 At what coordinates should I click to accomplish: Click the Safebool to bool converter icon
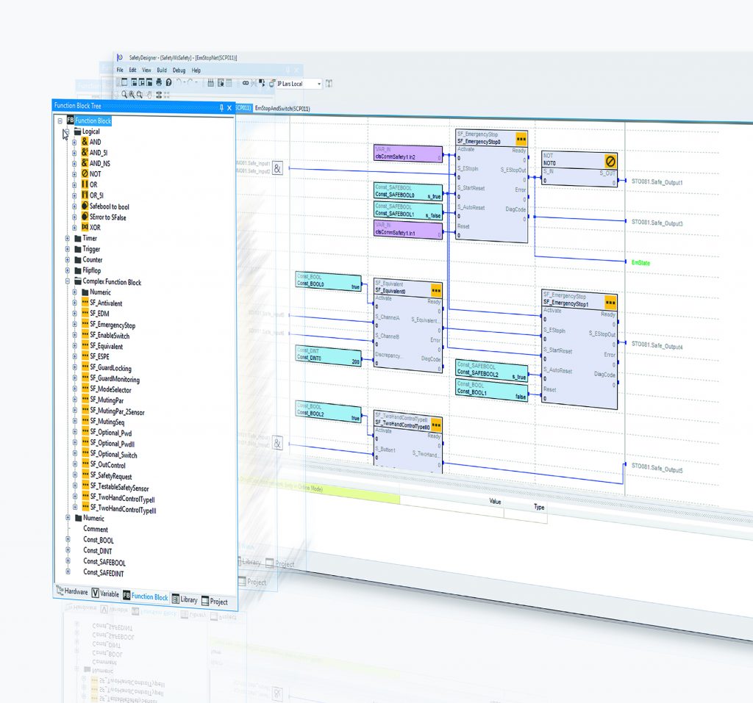pos(85,206)
